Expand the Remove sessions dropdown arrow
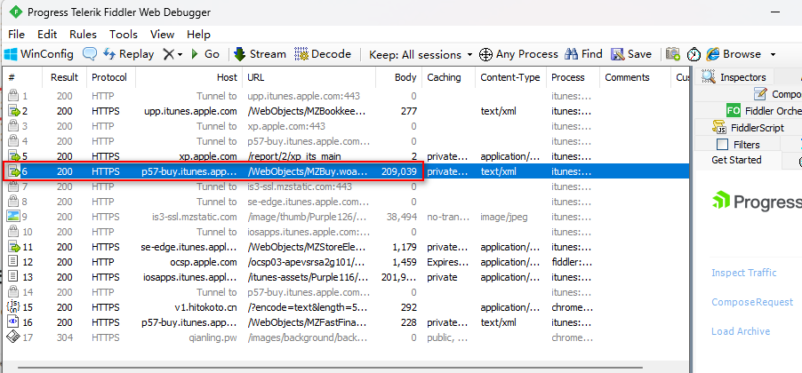 pyautogui.click(x=180, y=55)
